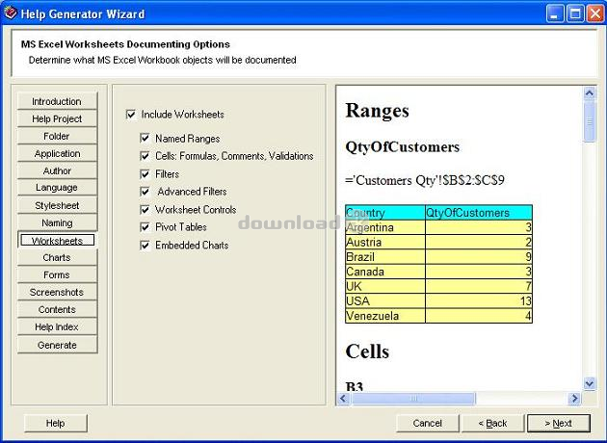This screenshot has width=607, height=443.
Task: Click the Cancel button
Action: [428, 424]
